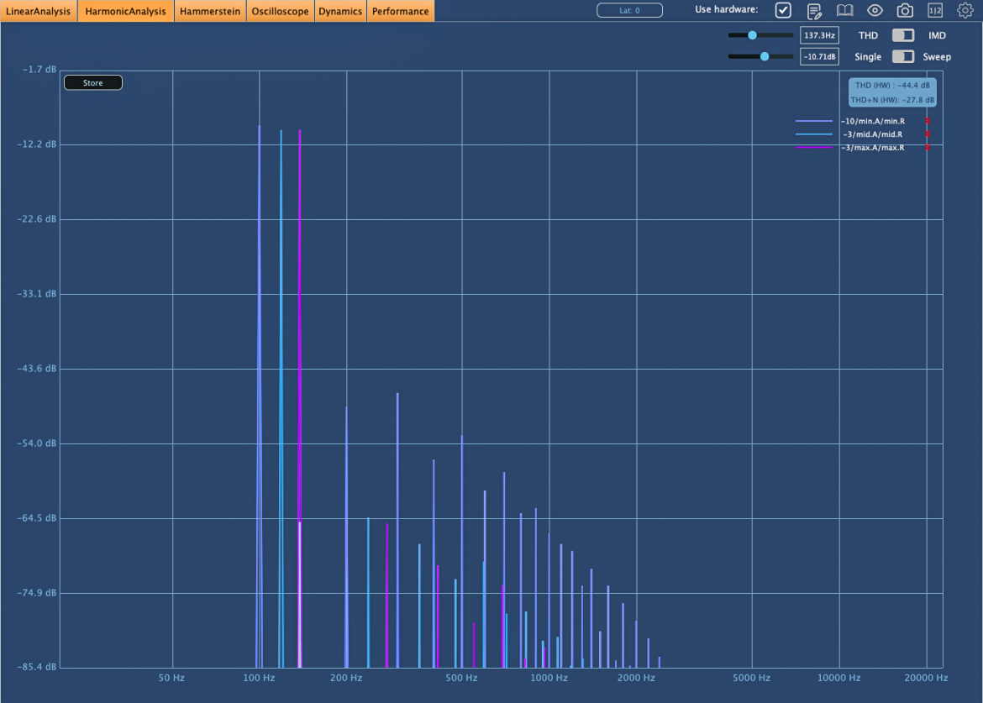
Task: Open the manual book icon
Action: coord(844,11)
